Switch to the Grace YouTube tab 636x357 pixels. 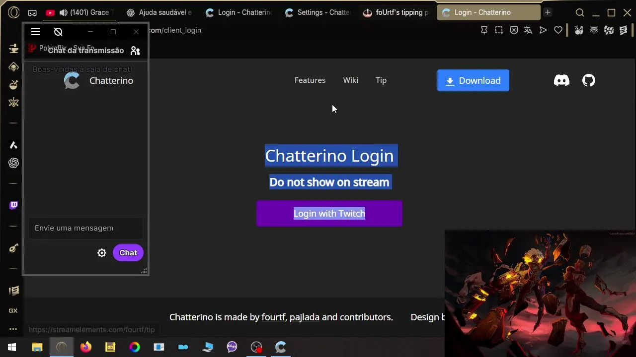click(x=79, y=12)
